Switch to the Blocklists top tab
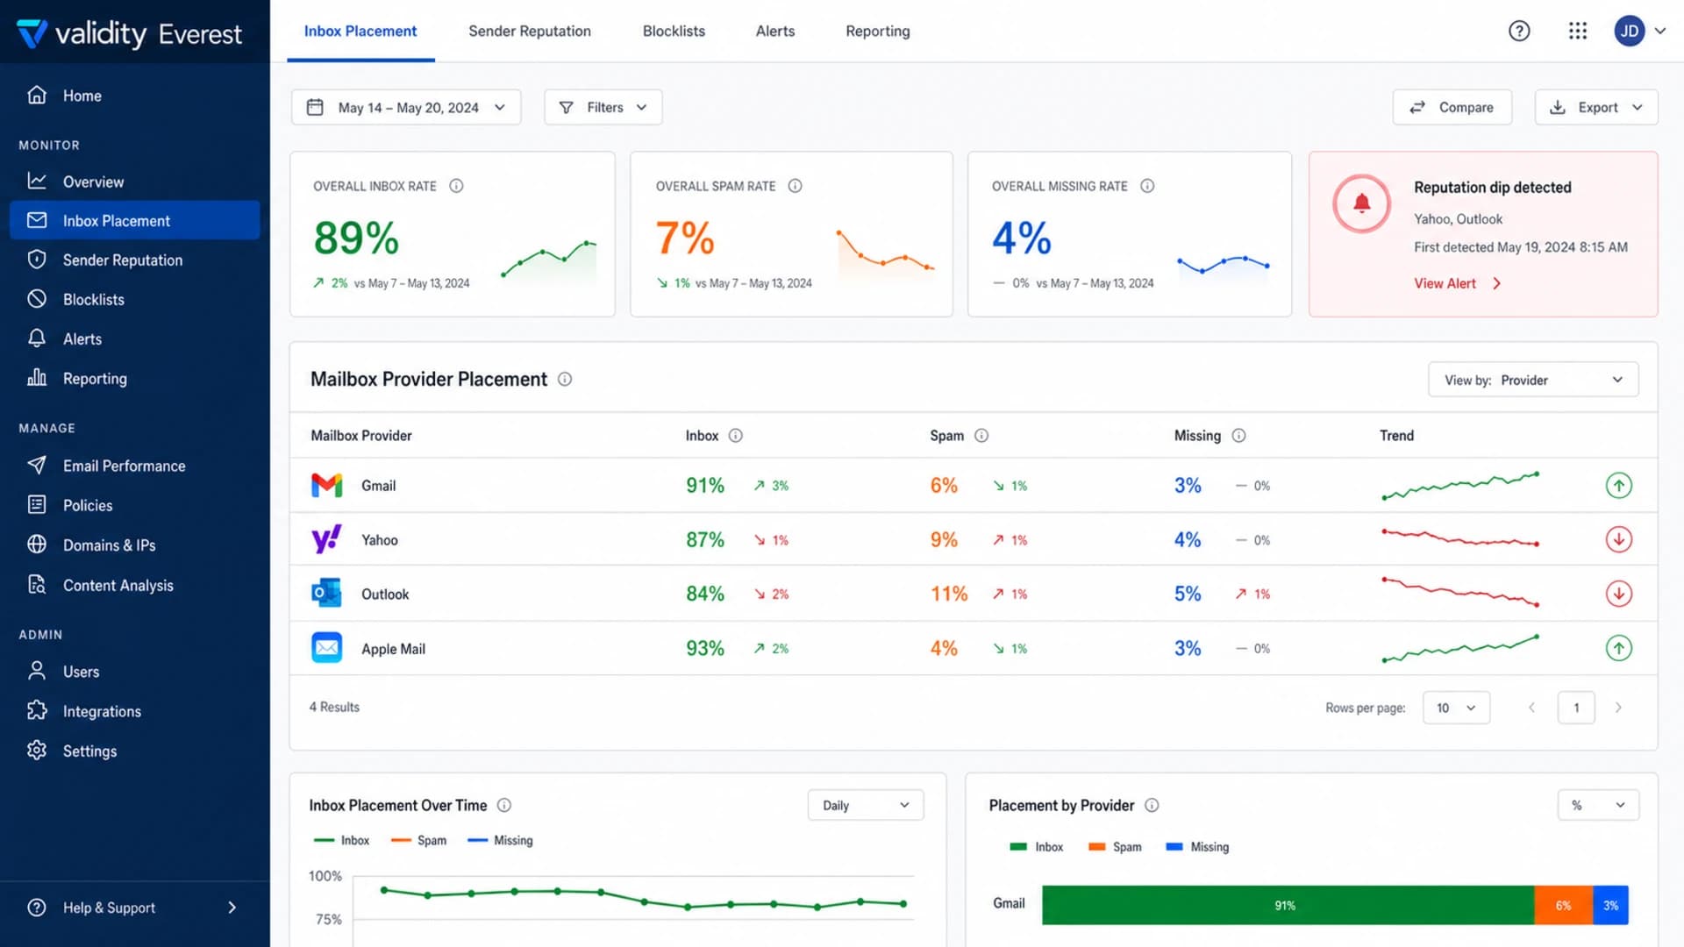The image size is (1684, 947). click(x=674, y=31)
